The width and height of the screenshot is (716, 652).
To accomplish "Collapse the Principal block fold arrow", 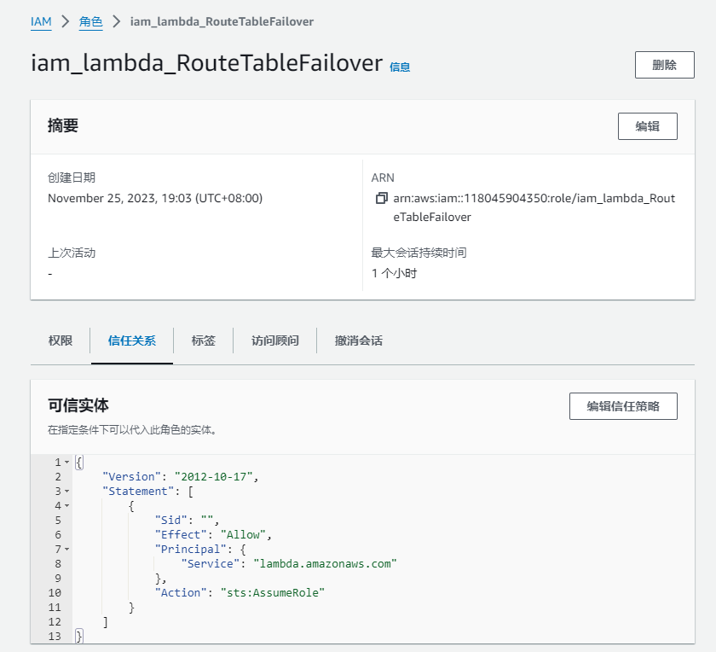I will point(67,549).
